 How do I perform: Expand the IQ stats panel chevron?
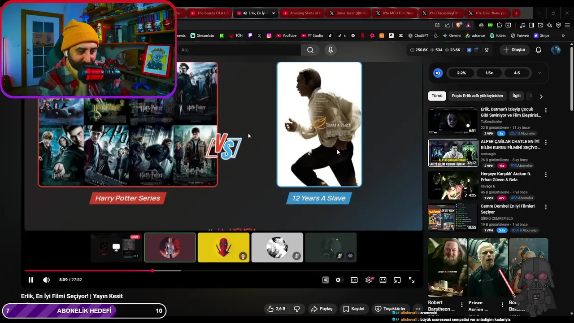(x=539, y=73)
